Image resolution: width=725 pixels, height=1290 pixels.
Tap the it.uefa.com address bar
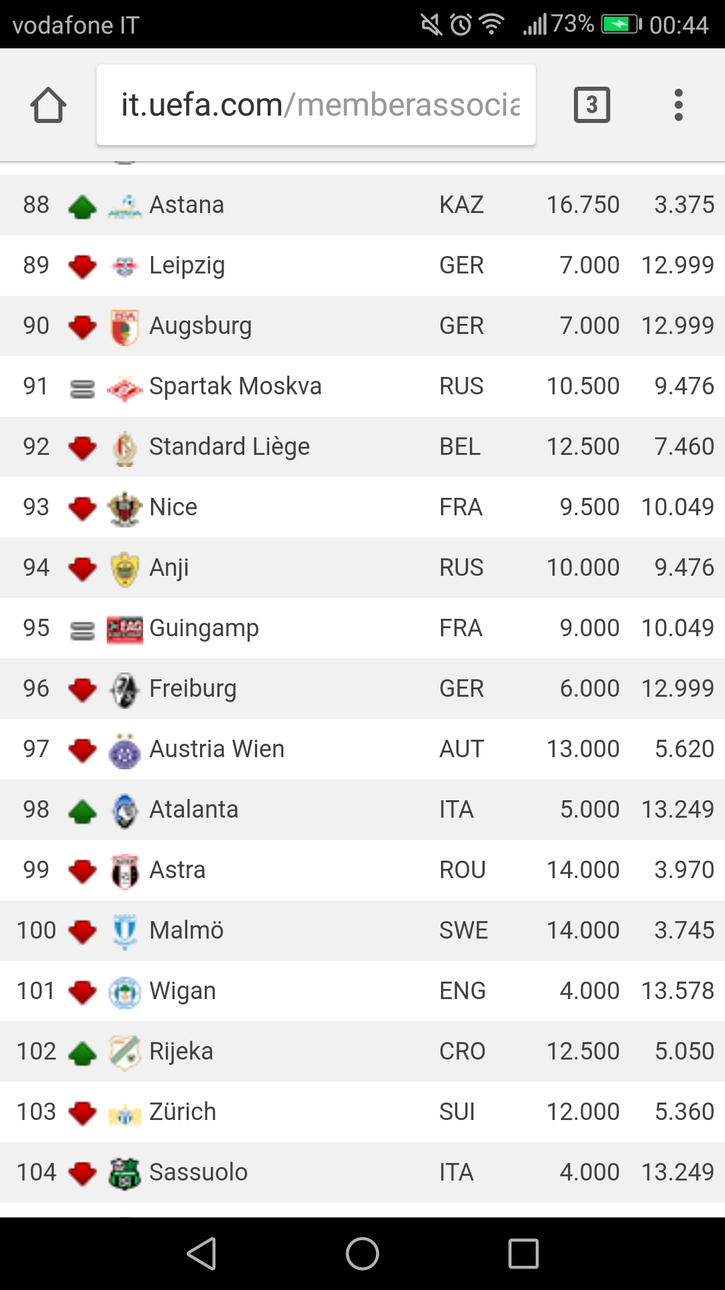316,105
